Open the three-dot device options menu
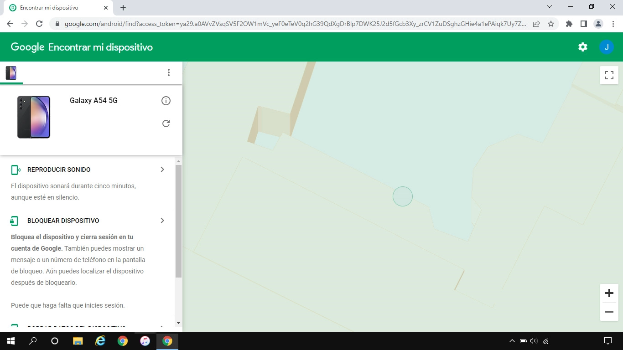623x350 pixels. [169, 72]
